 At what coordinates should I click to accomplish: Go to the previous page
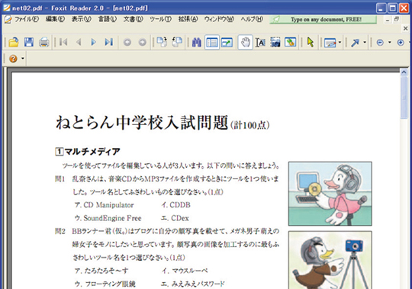(79, 42)
